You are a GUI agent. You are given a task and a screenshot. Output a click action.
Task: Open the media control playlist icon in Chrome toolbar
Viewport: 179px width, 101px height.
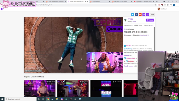[x=171, y=5]
